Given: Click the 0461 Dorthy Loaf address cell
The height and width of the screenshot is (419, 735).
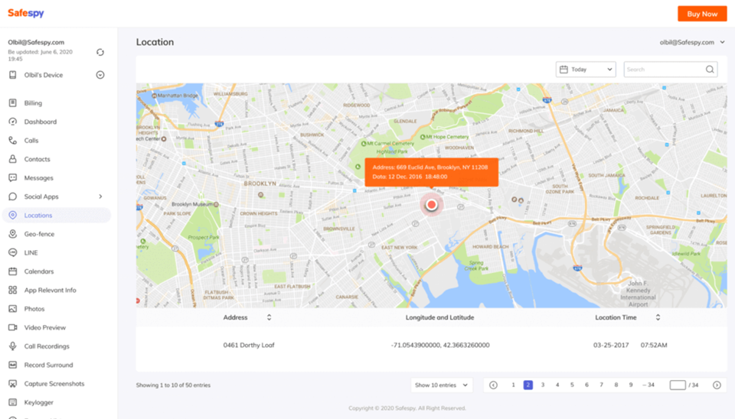Looking at the screenshot, I should 249,345.
